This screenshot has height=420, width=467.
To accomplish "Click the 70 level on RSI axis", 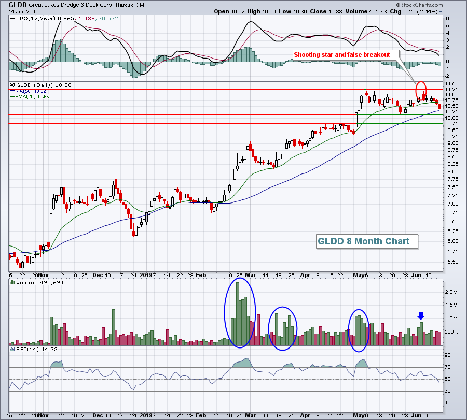I will click(x=448, y=367).
